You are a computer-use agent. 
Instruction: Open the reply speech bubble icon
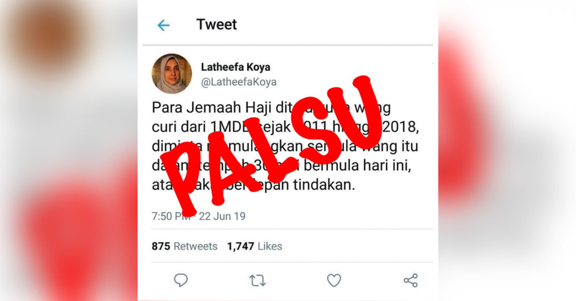(181, 280)
